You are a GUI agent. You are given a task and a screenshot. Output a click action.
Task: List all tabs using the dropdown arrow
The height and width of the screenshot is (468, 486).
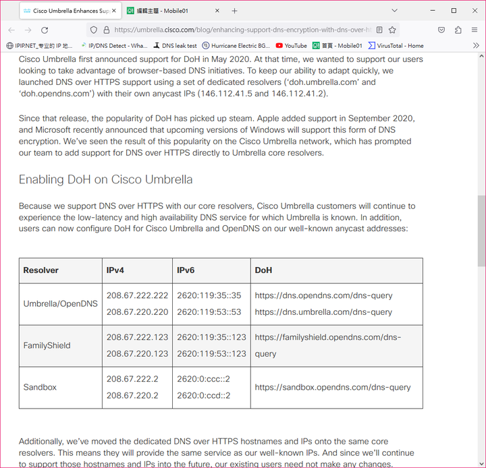pyautogui.click(x=394, y=11)
